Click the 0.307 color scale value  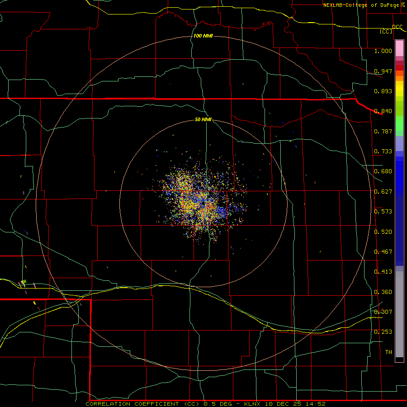point(383,312)
